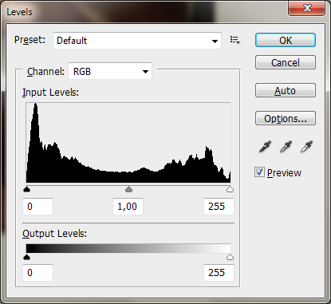Apply Auto levels adjustment

click(286, 90)
